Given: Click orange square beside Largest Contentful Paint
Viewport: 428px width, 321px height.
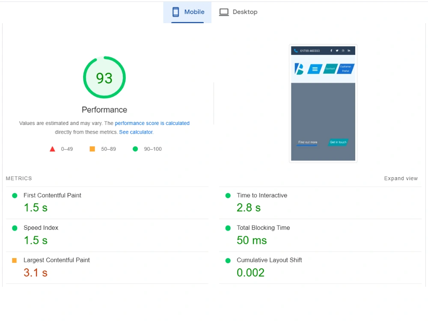Looking at the screenshot, I should [x=15, y=260].
